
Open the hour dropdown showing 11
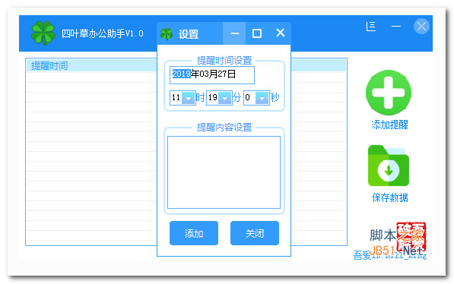coord(188,98)
